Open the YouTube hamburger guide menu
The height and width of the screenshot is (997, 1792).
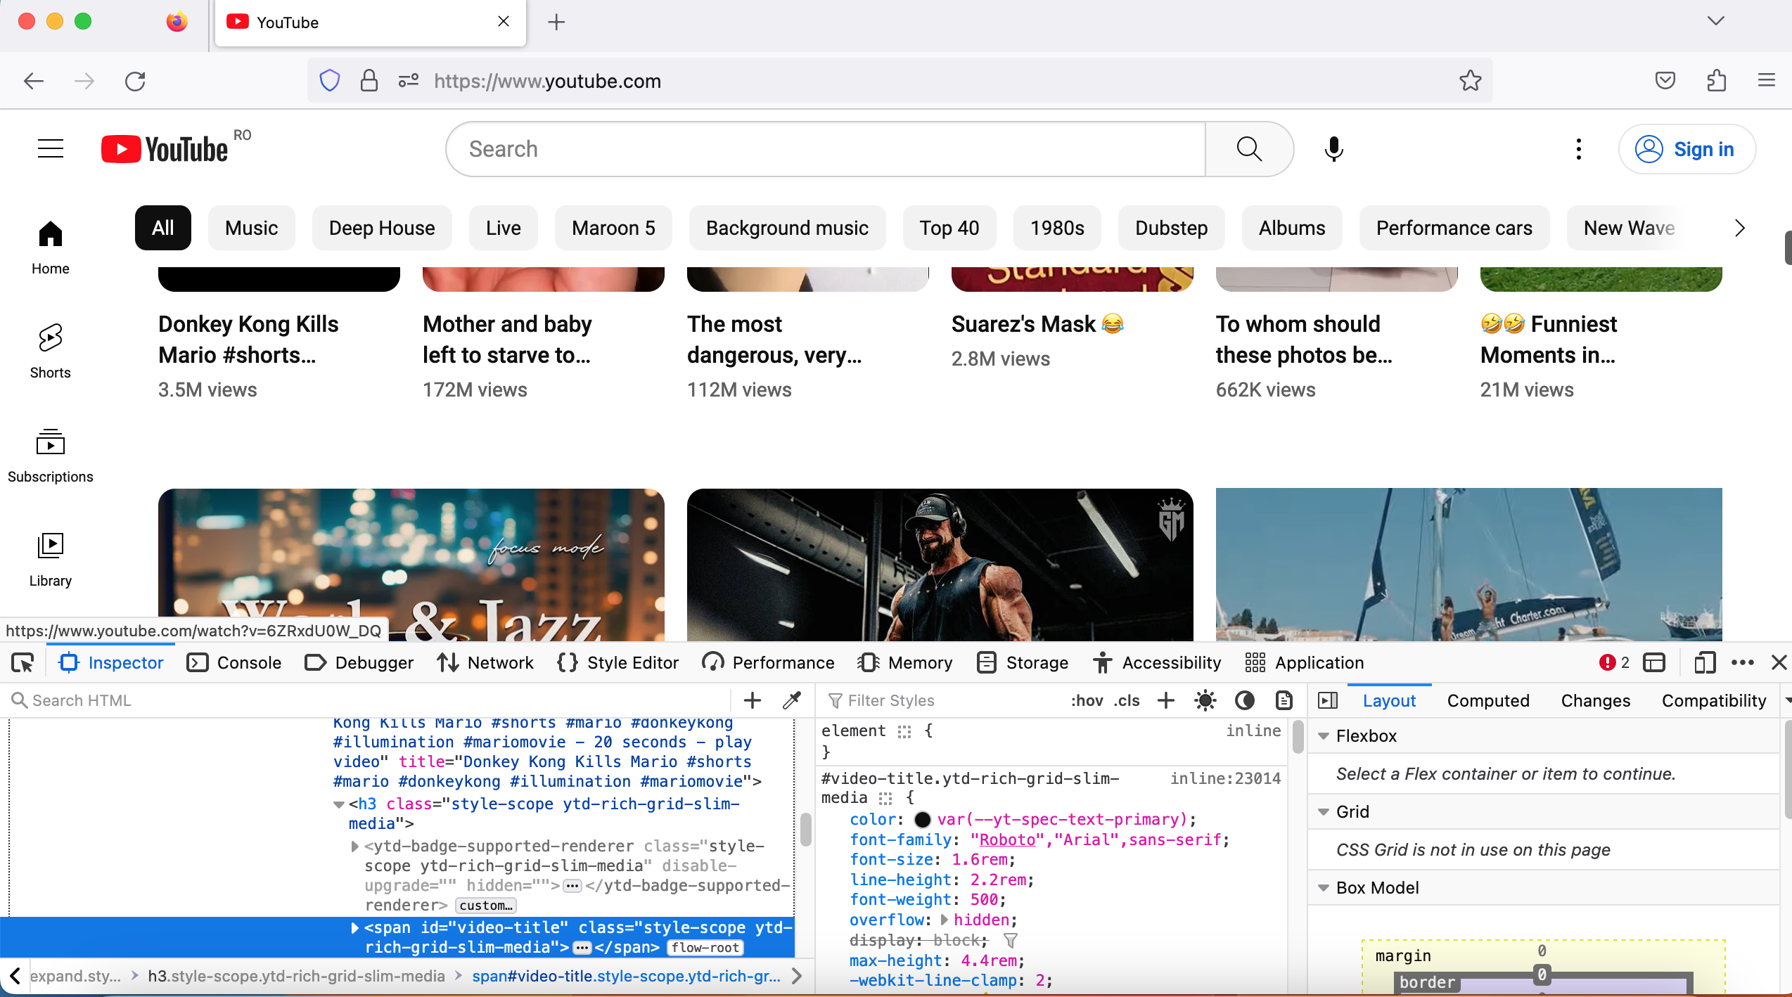click(x=51, y=149)
